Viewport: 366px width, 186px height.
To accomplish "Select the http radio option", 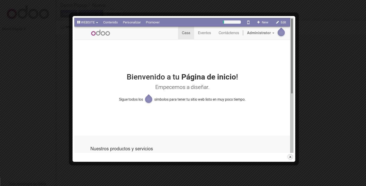I will click(x=63, y=27).
